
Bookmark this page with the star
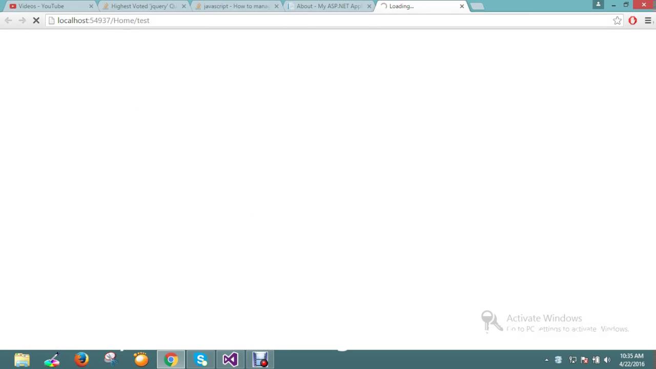[x=617, y=20]
